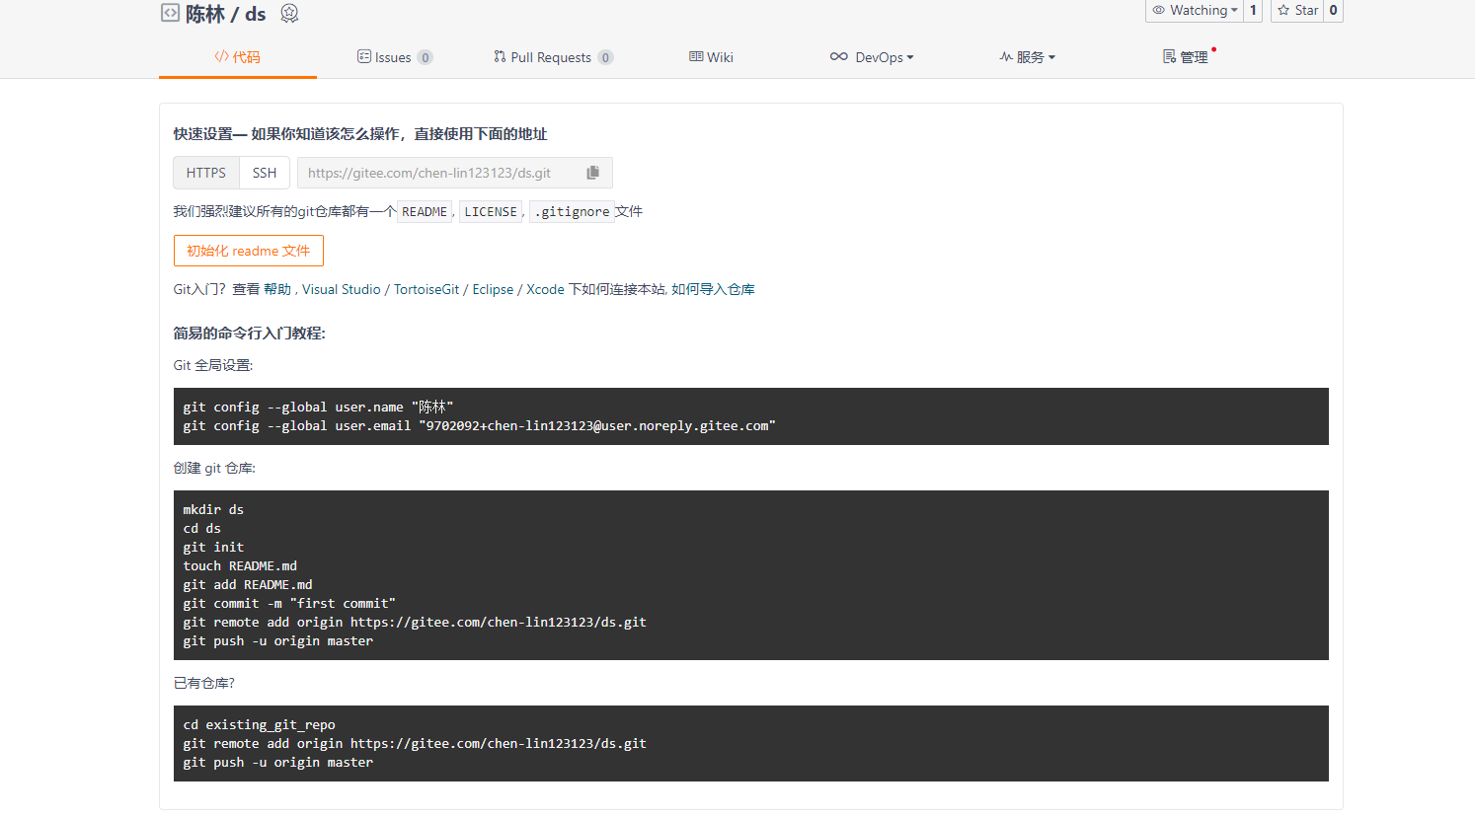Open the Eclipse help link

click(493, 289)
